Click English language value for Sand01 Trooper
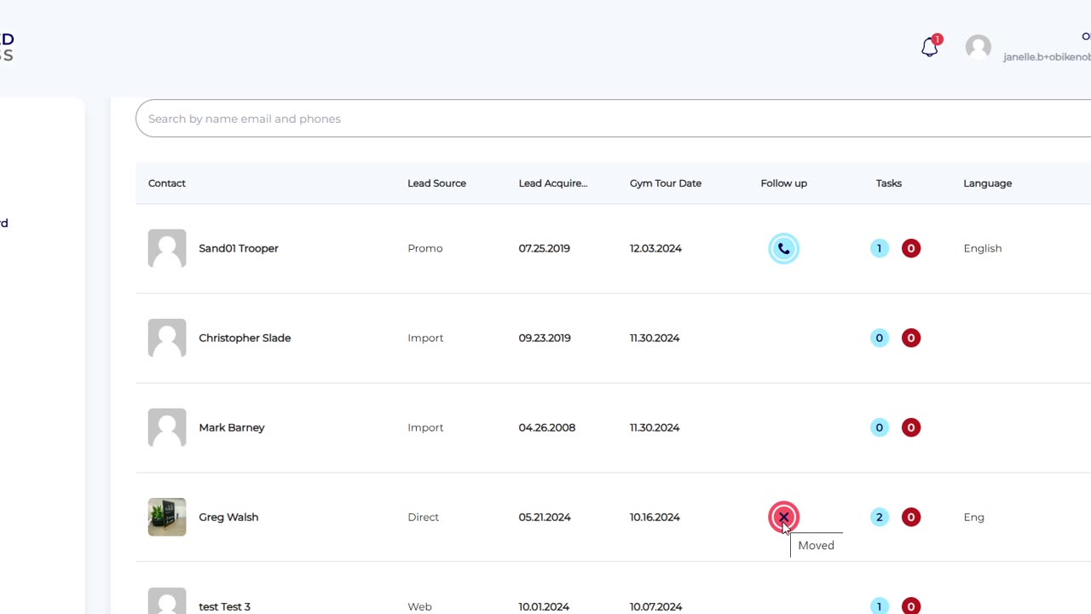The image size is (1091, 614). tap(983, 248)
